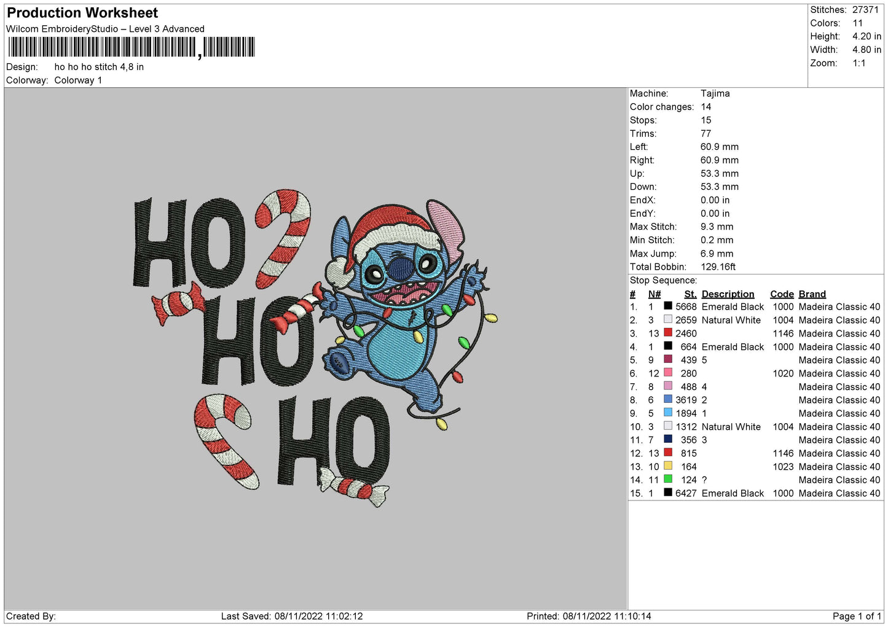This screenshot has width=888, height=627.
Task: Click the light blue swatch in stop row 9
Action: tap(668, 412)
